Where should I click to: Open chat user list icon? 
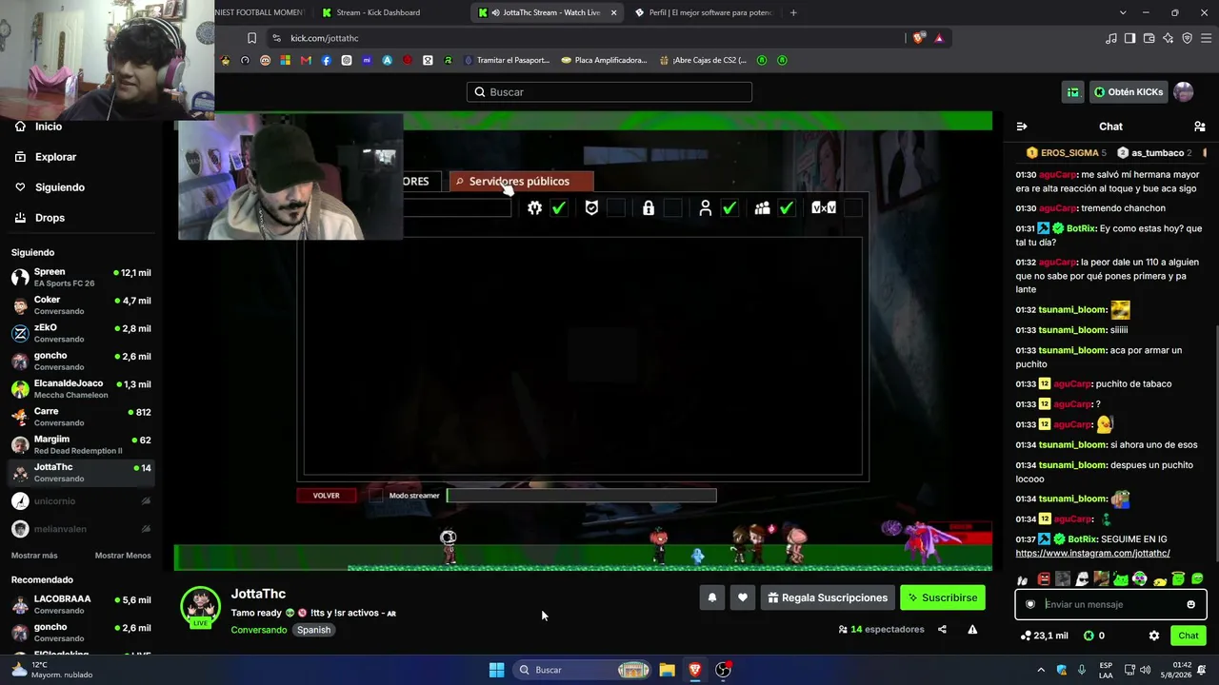[1199, 127]
